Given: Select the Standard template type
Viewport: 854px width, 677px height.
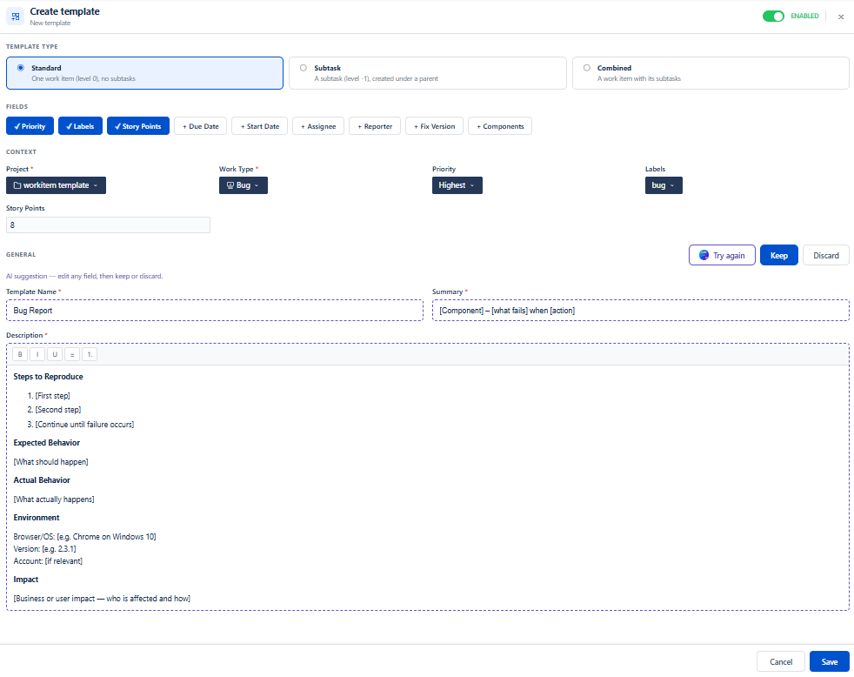Looking at the screenshot, I should [145, 73].
